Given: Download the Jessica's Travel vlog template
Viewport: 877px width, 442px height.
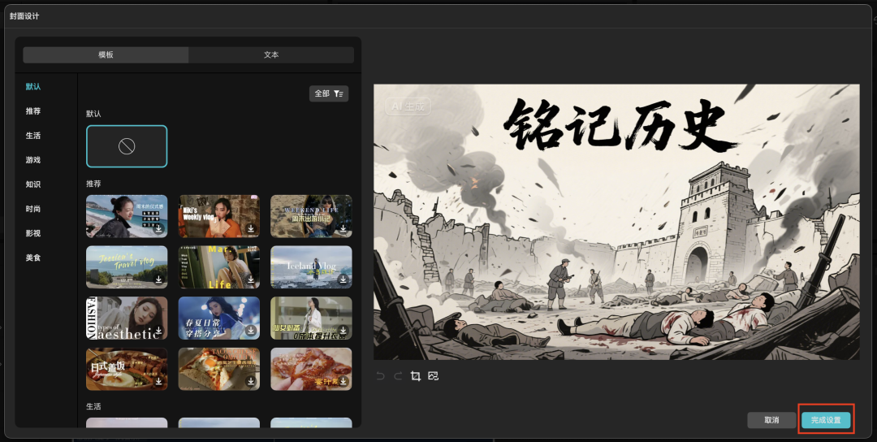Looking at the screenshot, I should 159,279.
